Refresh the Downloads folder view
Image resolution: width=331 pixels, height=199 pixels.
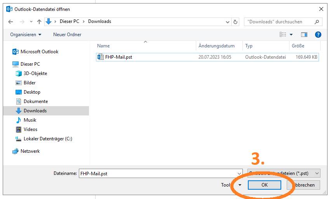click(x=235, y=22)
